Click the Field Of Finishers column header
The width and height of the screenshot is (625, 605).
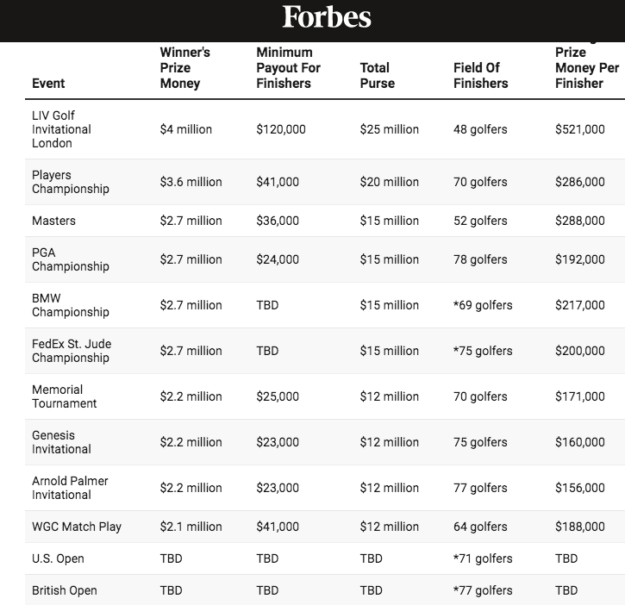481,75
